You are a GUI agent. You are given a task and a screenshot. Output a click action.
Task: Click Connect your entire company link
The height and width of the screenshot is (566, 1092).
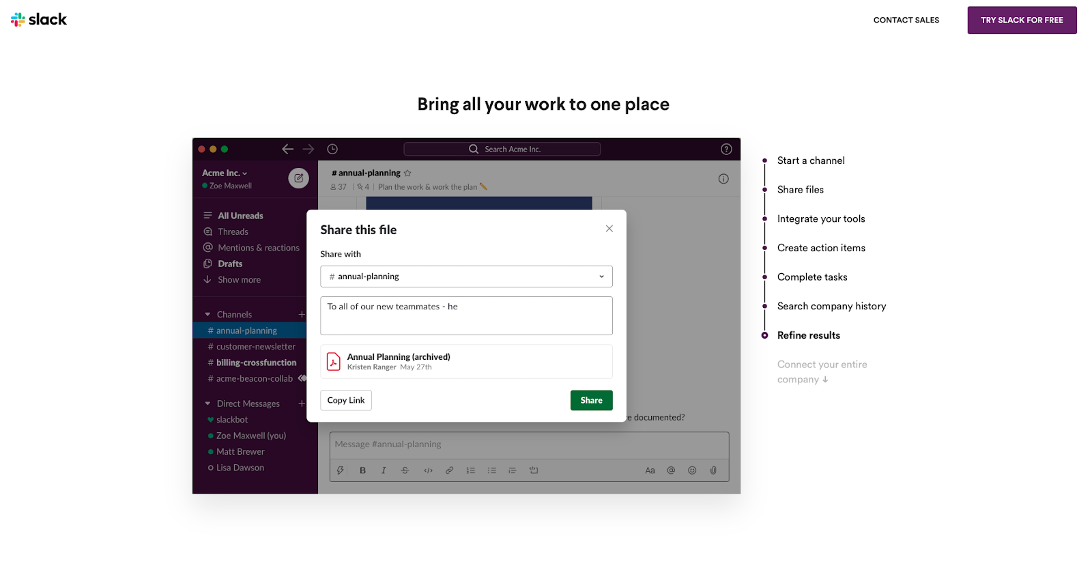pyautogui.click(x=822, y=372)
